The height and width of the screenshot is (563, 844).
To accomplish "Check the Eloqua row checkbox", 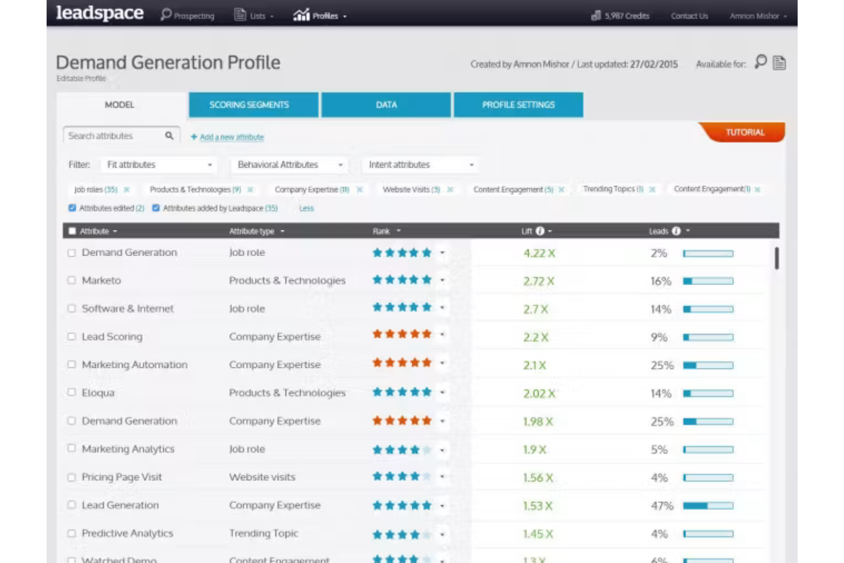I will (x=71, y=392).
